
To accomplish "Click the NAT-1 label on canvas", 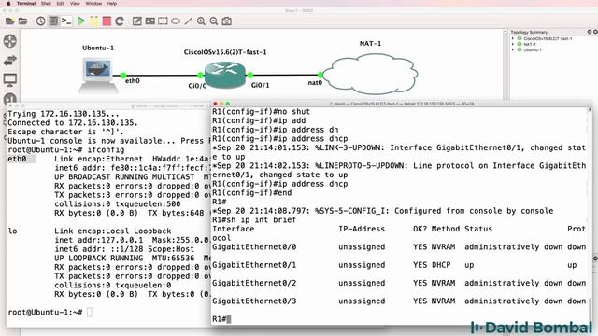I will pos(370,44).
